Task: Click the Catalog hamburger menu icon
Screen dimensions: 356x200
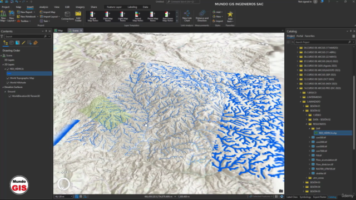Action: 354,36
